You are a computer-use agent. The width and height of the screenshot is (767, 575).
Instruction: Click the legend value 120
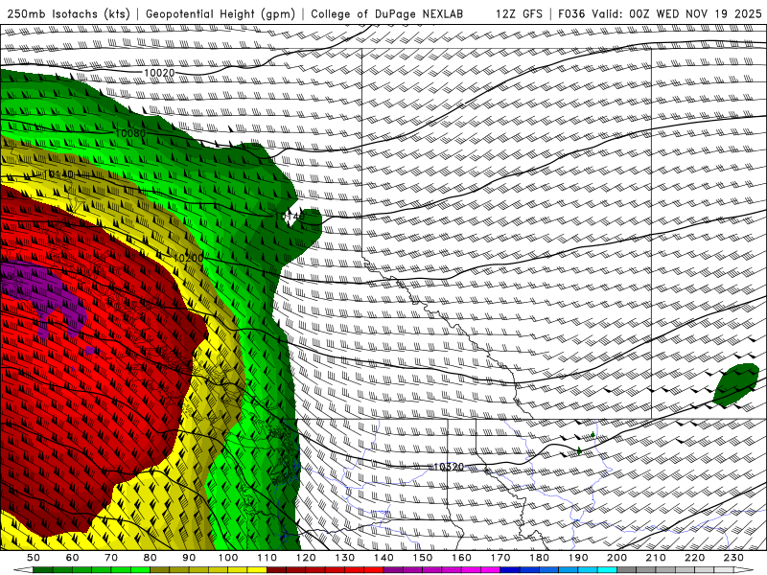[x=306, y=558]
